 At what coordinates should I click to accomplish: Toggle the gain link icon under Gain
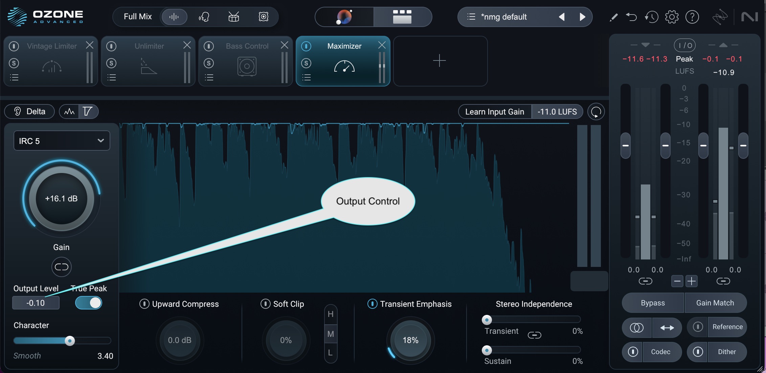[62, 267]
